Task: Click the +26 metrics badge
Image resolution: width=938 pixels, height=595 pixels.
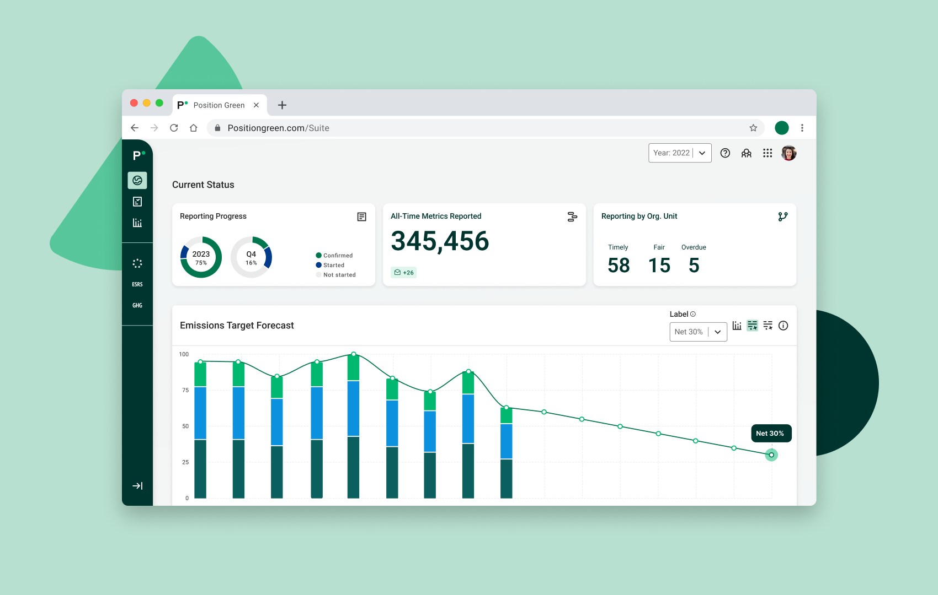Action: pyautogui.click(x=403, y=272)
